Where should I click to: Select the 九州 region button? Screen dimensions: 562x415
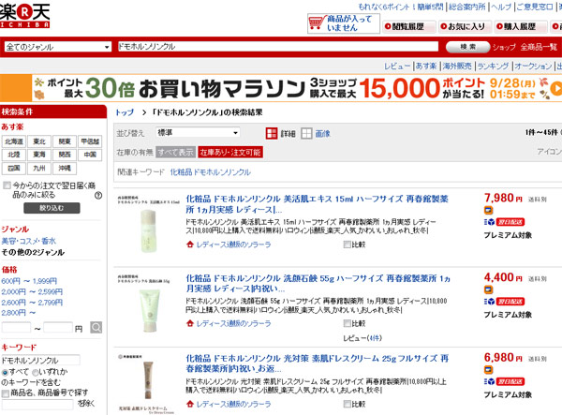coord(39,168)
